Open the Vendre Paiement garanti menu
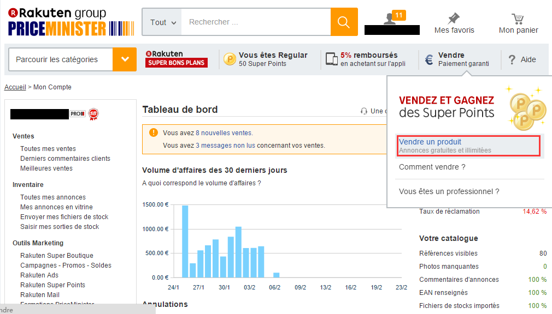This screenshot has width=552, height=314. (x=458, y=59)
